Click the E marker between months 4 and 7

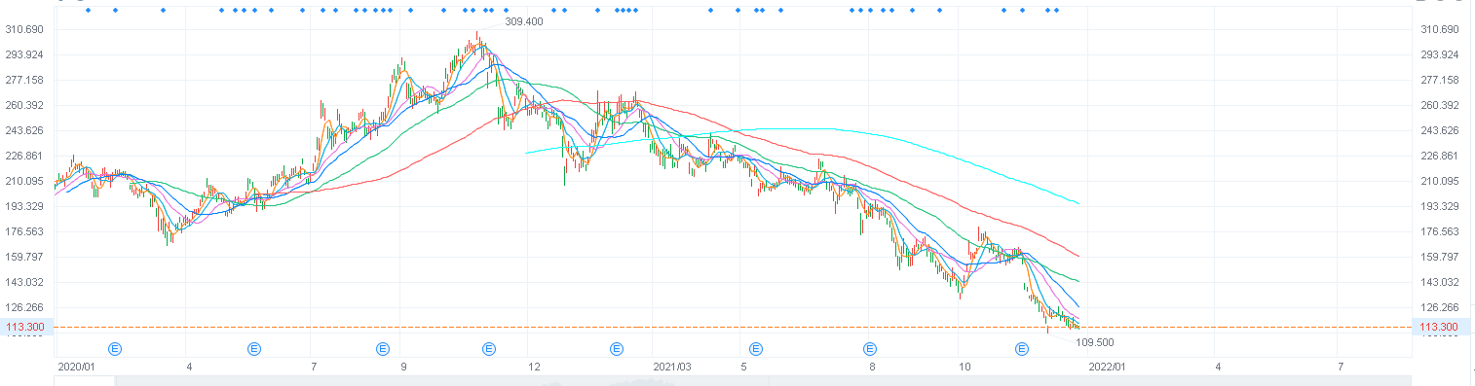[254, 348]
